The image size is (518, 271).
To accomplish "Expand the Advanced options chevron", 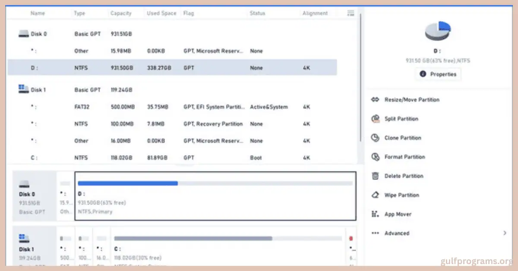I will [x=505, y=233].
